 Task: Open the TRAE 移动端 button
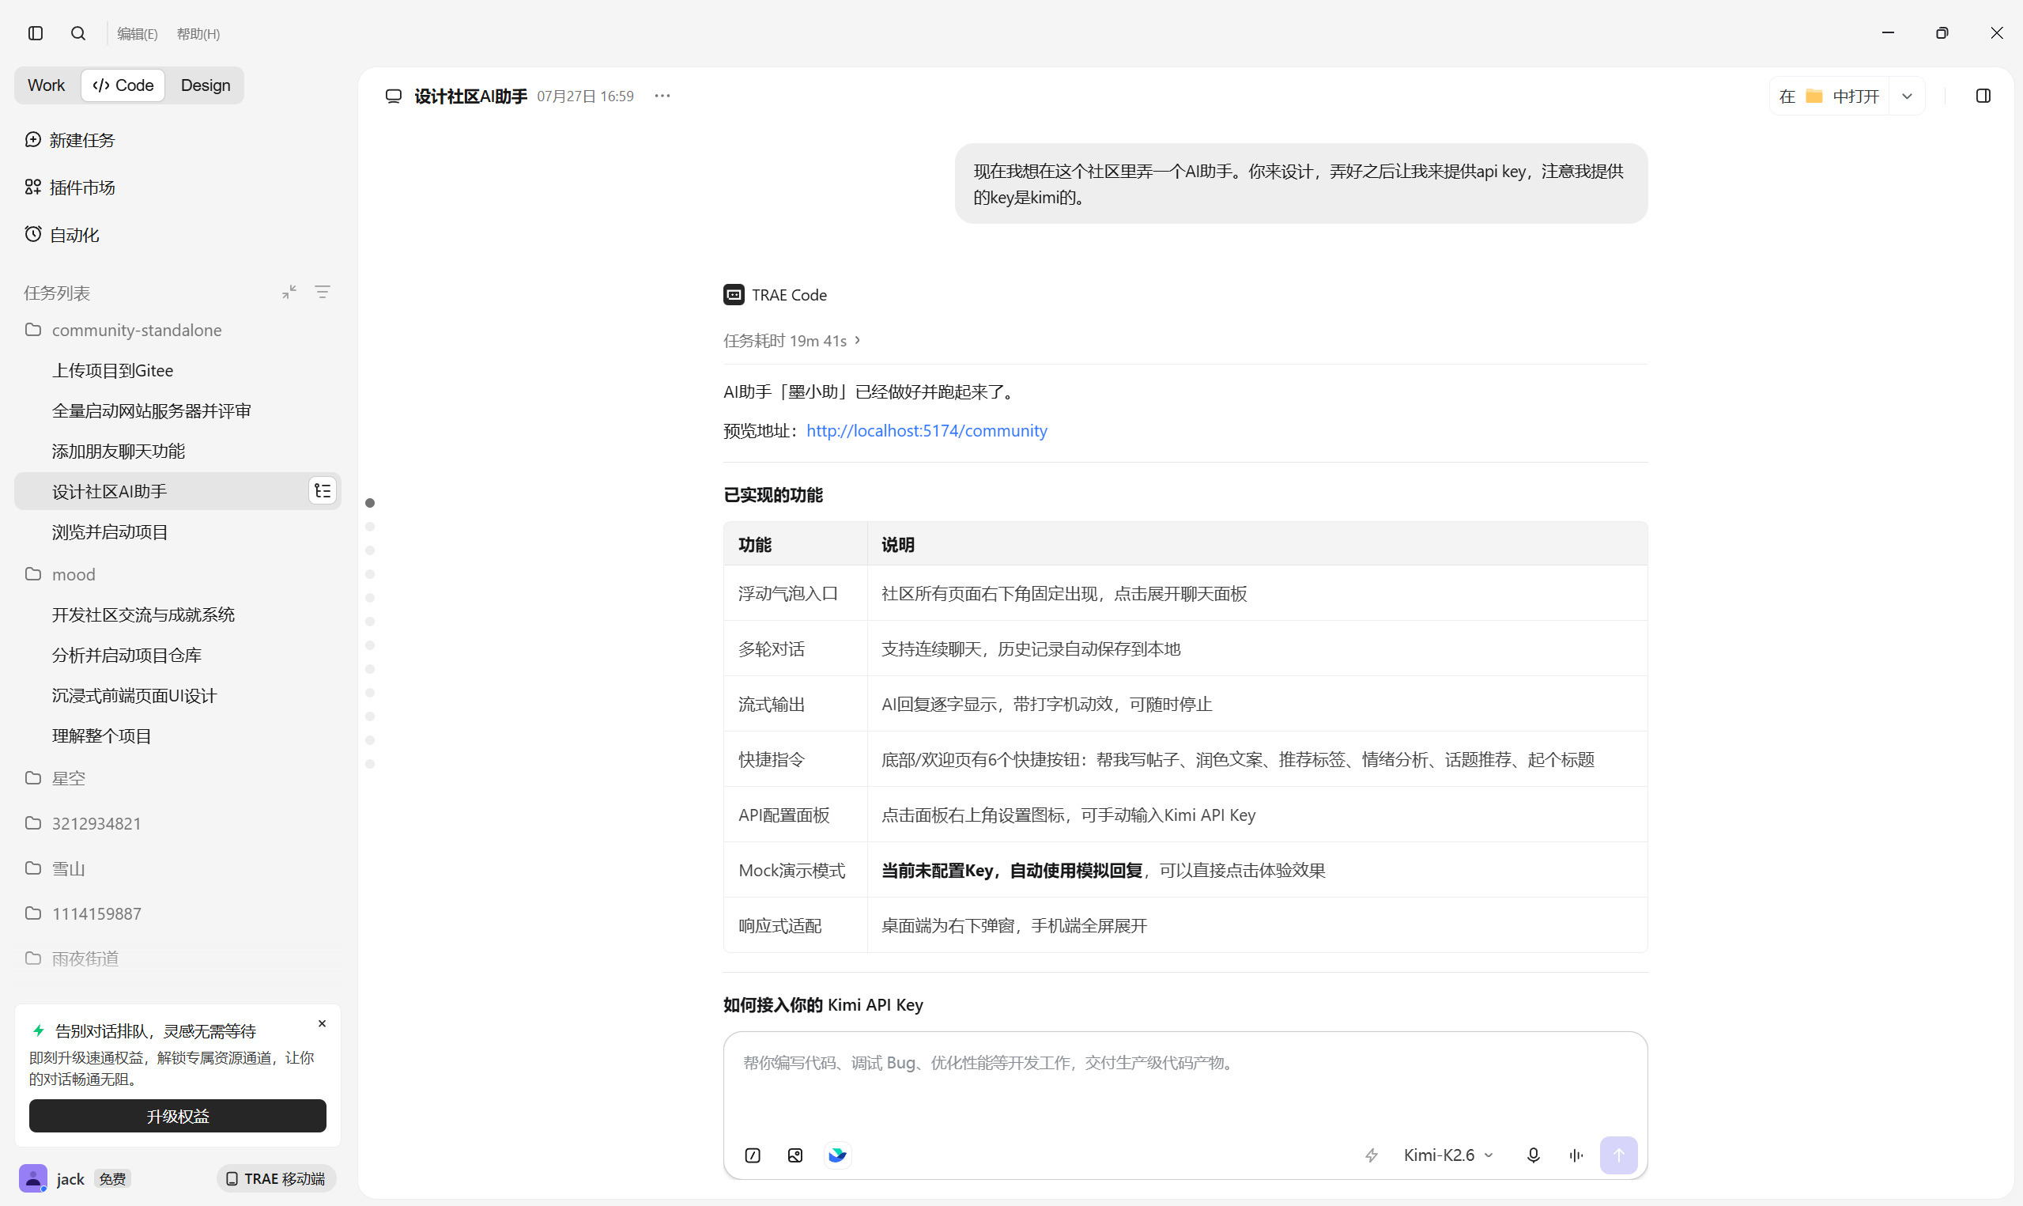[x=276, y=1179]
